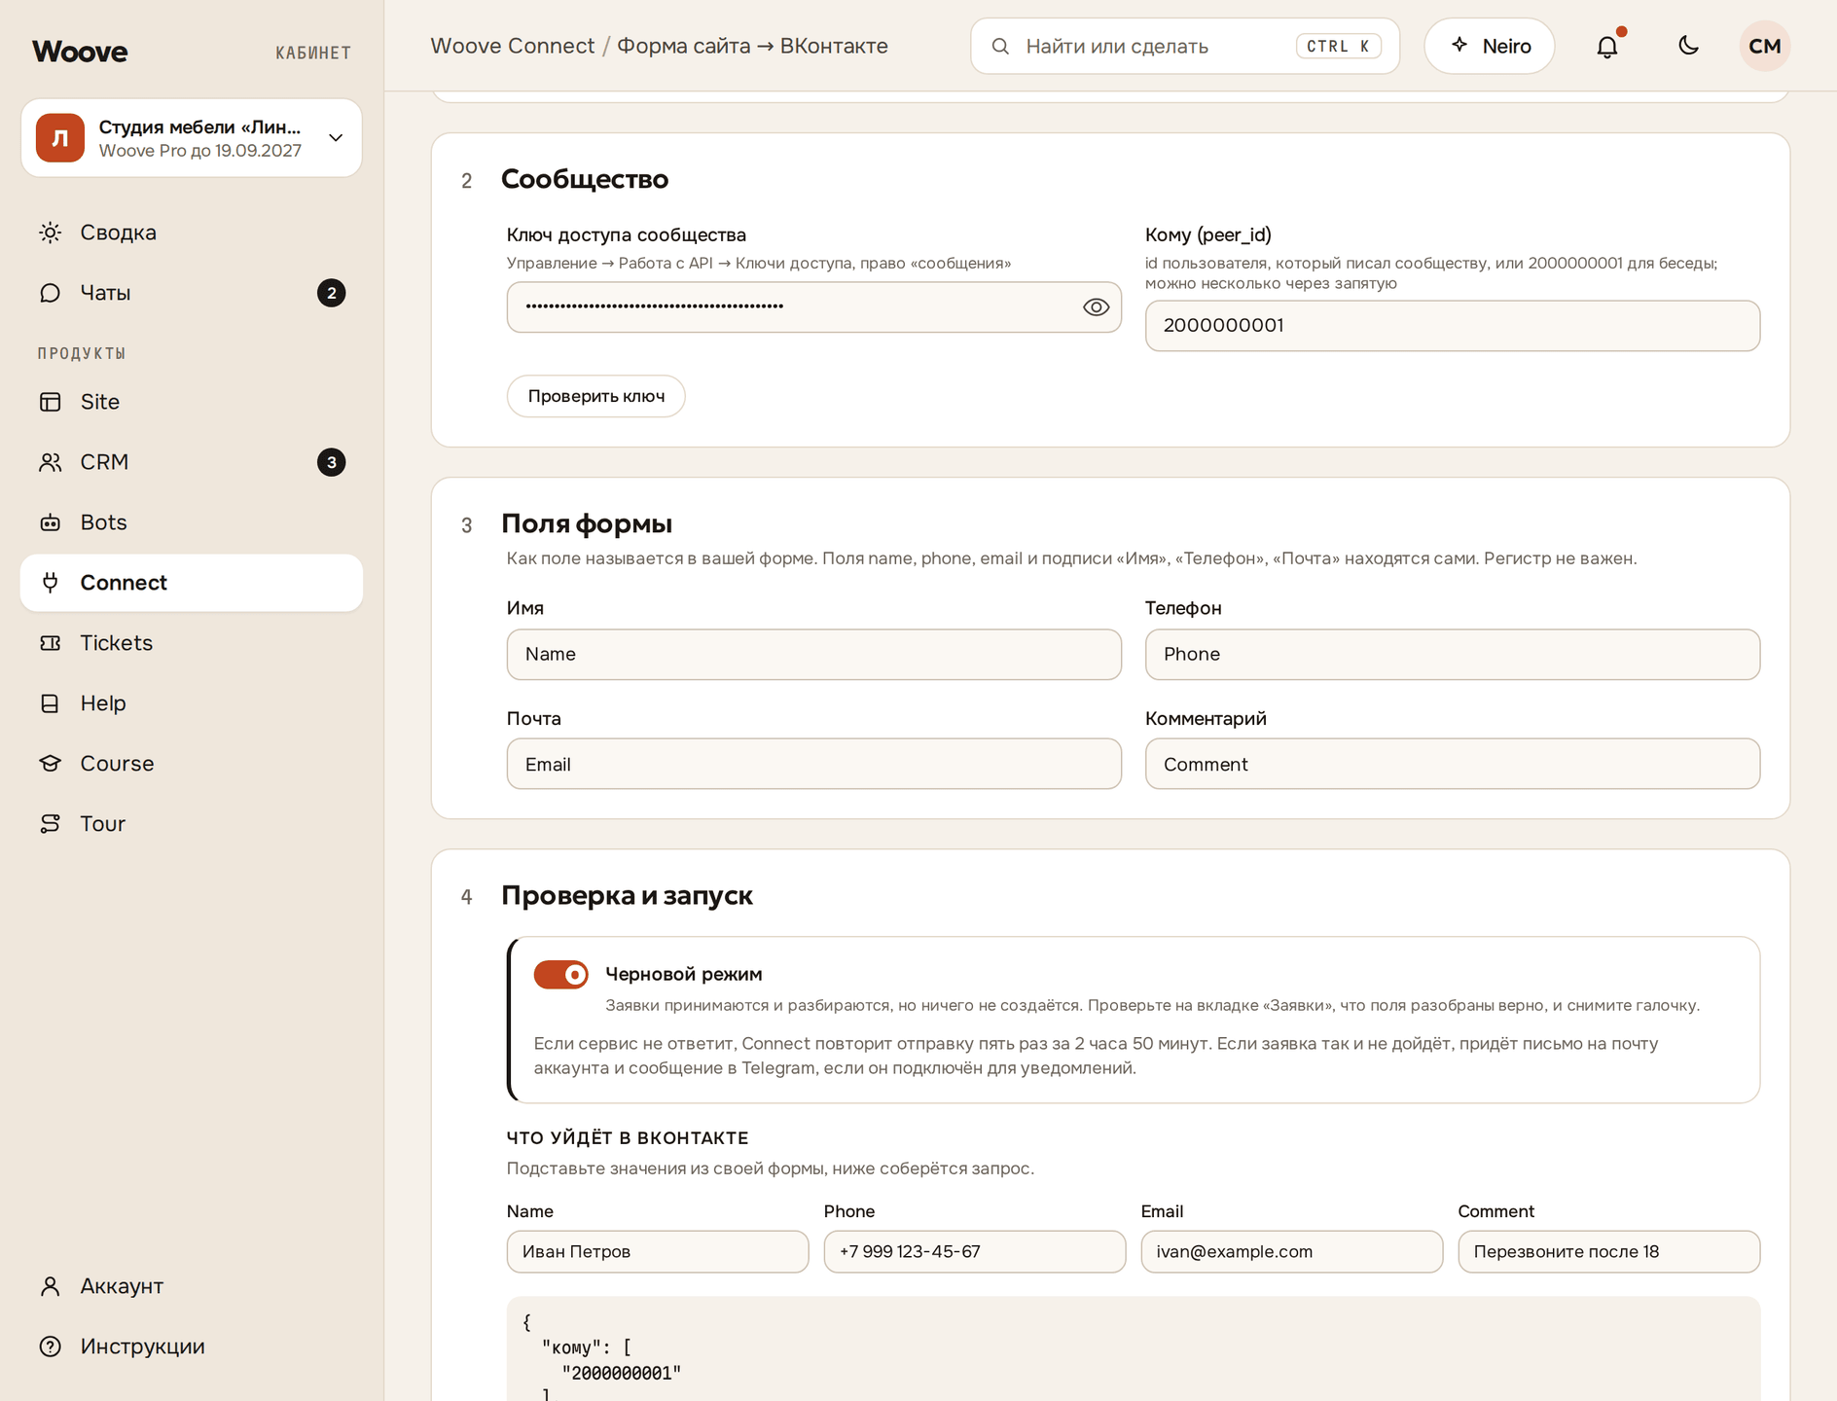Toggle Черновой режим switch off

tap(561, 974)
